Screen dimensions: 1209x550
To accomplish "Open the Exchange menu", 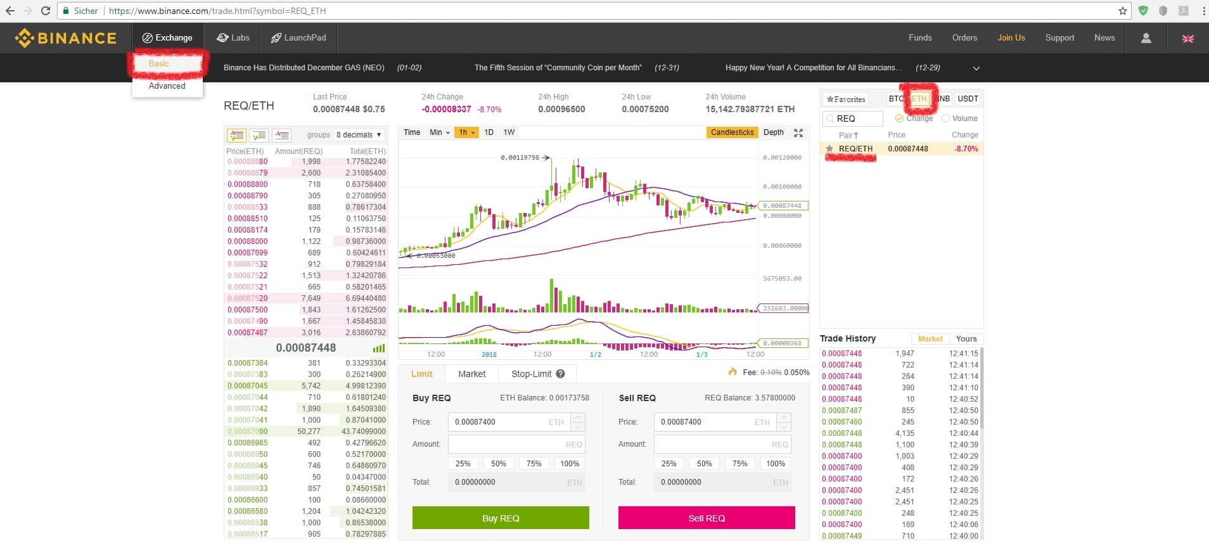I will [167, 38].
